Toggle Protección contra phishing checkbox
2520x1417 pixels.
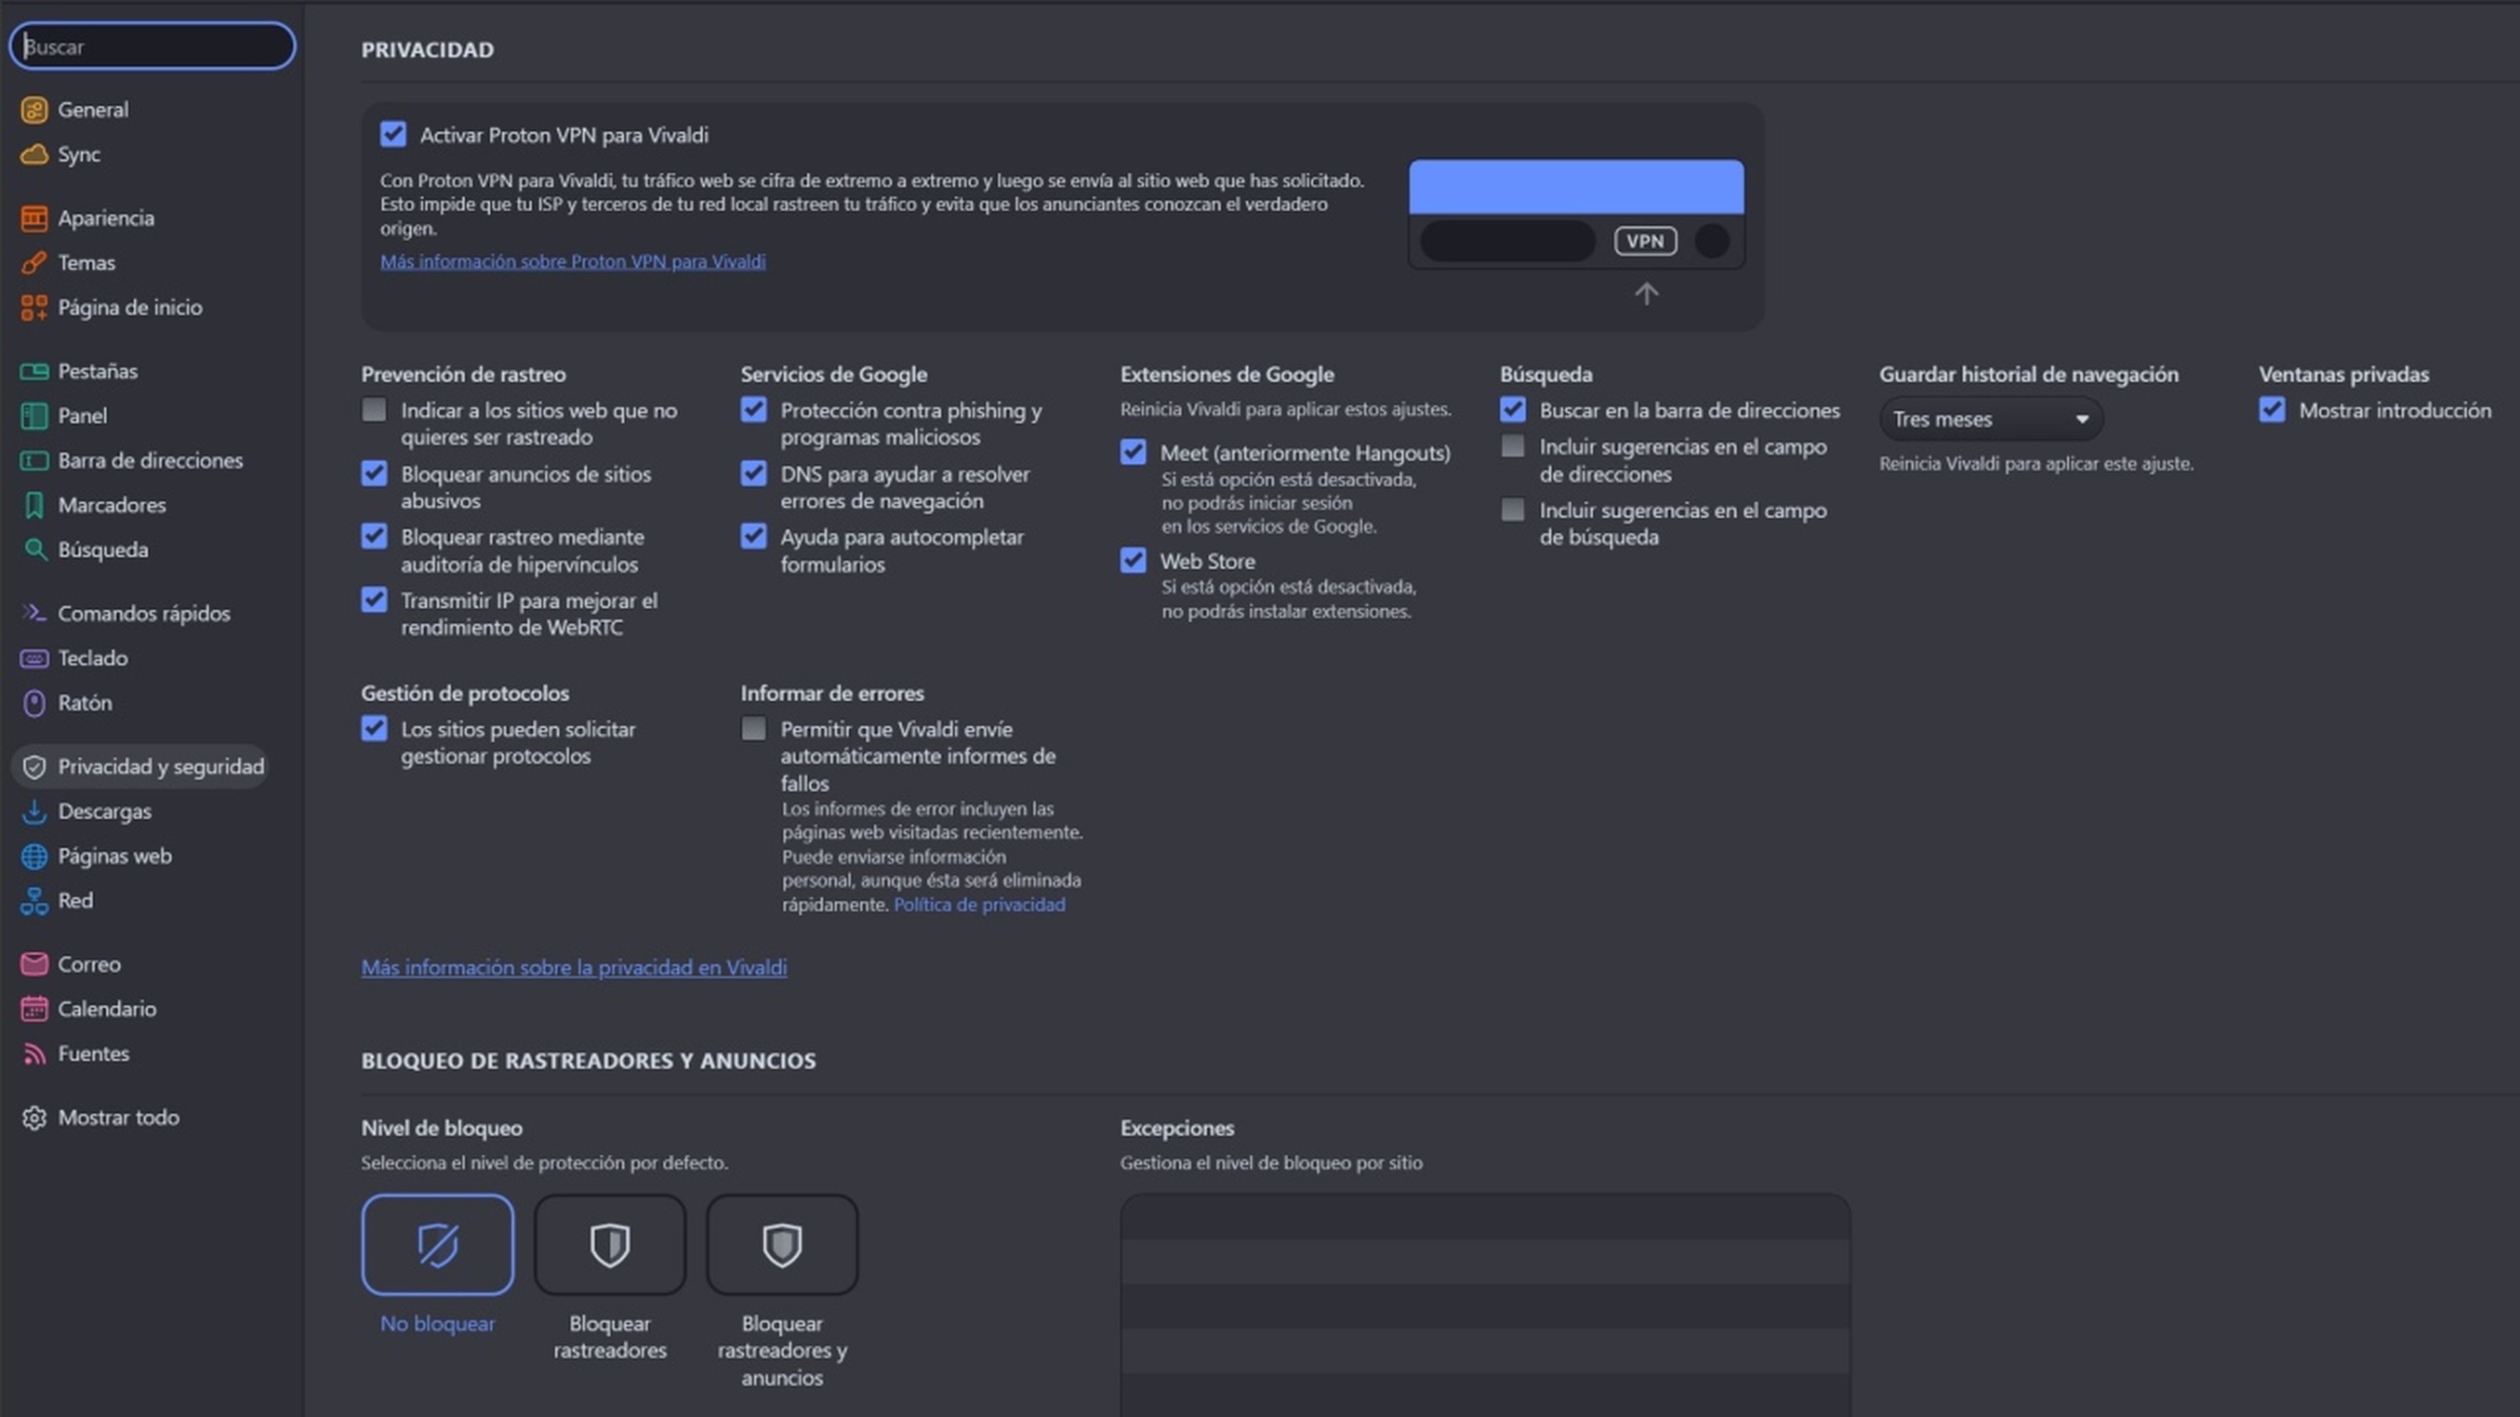pyautogui.click(x=753, y=409)
